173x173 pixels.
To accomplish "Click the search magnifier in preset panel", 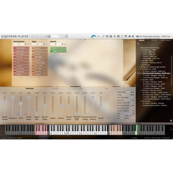I will pos(138,44).
